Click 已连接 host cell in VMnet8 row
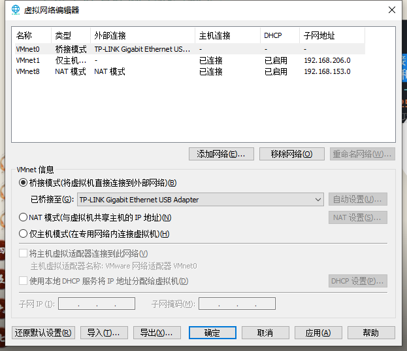Screen dimensions: 407x351 (x=210, y=71)
